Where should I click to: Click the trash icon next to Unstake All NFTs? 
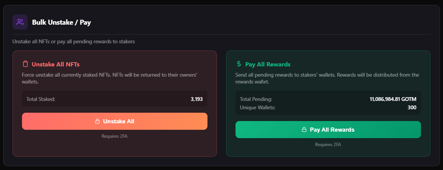tap(25, 64)
